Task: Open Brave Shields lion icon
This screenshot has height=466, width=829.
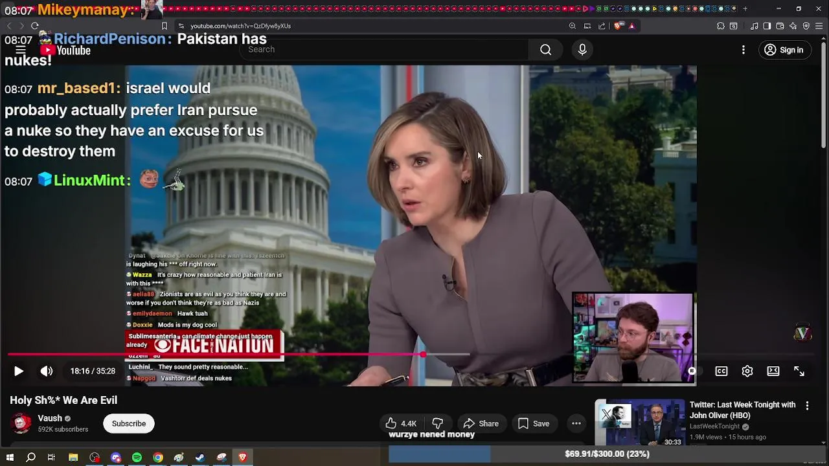Action: pyautogui.click(x=618, y=26)
